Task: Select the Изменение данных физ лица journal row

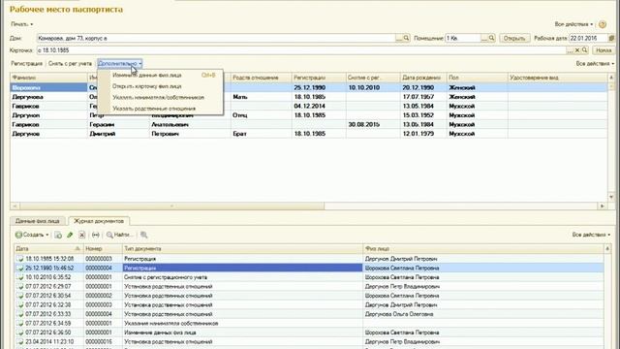Action: [x=309, y=333]
